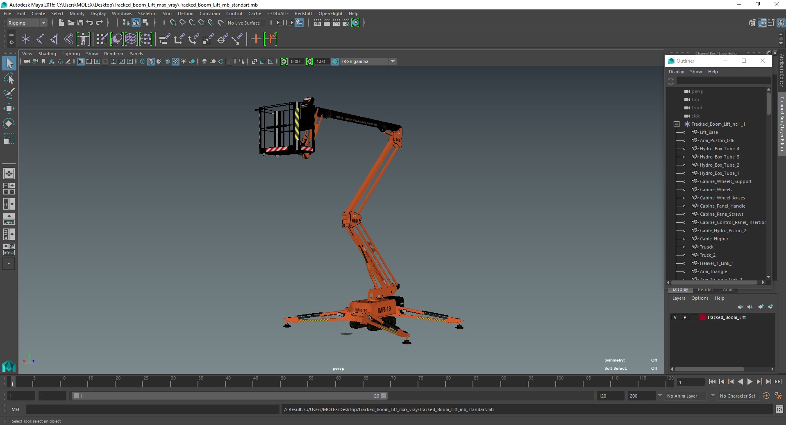This screenshot has height=425, width=786.
Task: Activate the Rotate tool
Action: 9,123
